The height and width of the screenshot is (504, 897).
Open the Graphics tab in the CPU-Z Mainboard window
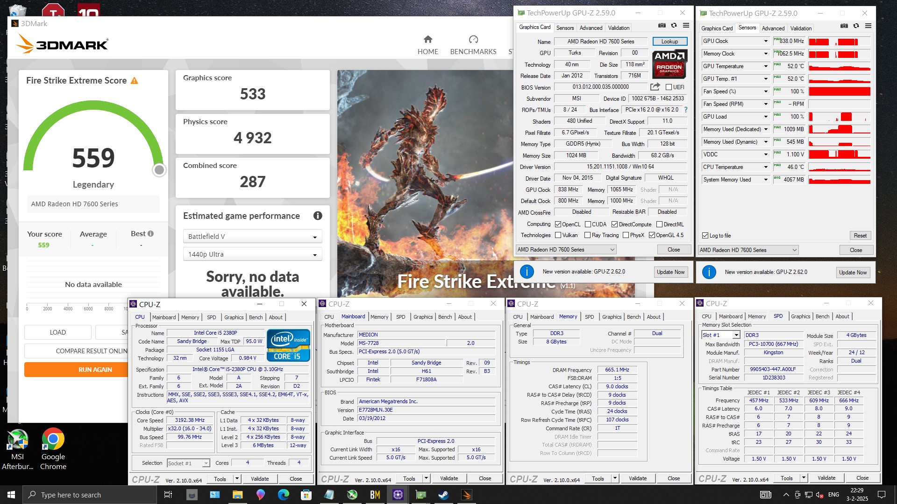point(423,317)
